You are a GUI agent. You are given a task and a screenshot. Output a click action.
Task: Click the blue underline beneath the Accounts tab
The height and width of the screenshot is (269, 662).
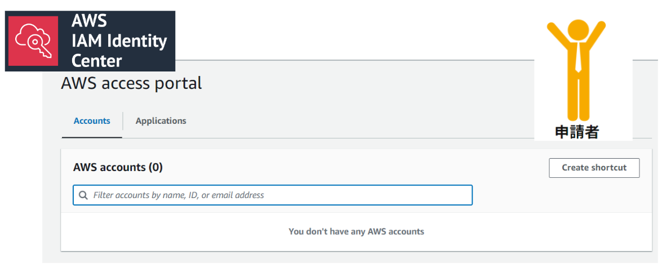(x=92, y=137)
